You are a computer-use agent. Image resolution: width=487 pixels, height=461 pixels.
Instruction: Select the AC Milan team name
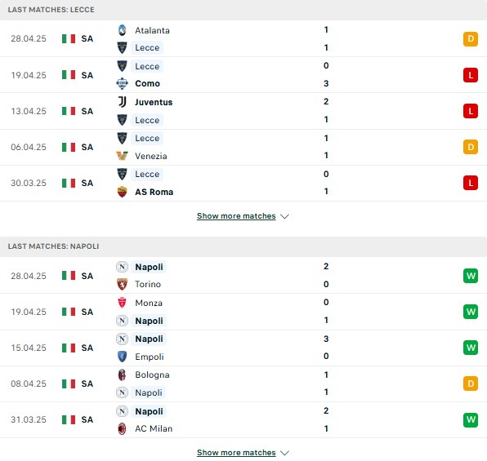154,428
